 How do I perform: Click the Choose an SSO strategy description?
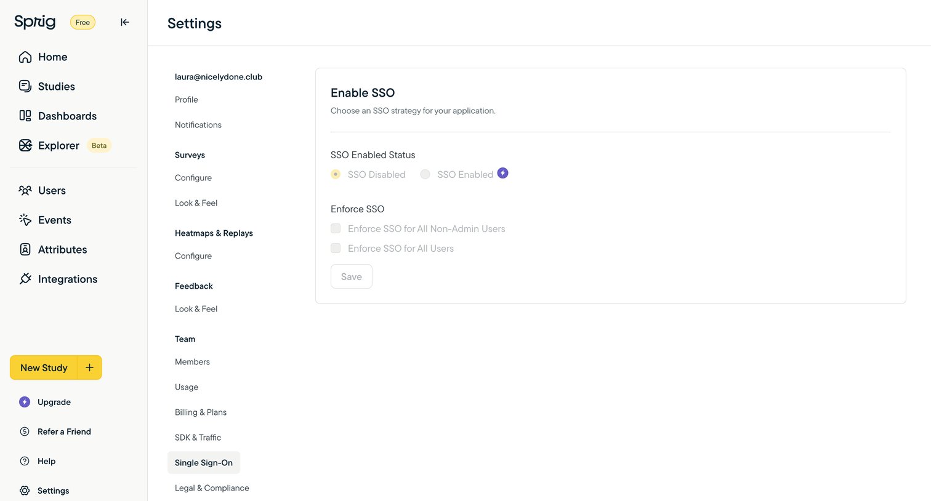click(413, 111)
